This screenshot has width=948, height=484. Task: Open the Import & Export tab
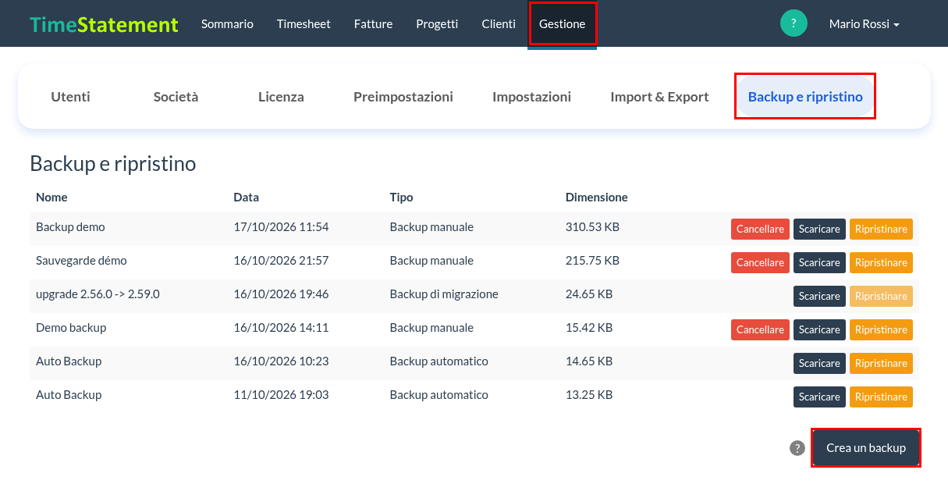coord(659,97)
